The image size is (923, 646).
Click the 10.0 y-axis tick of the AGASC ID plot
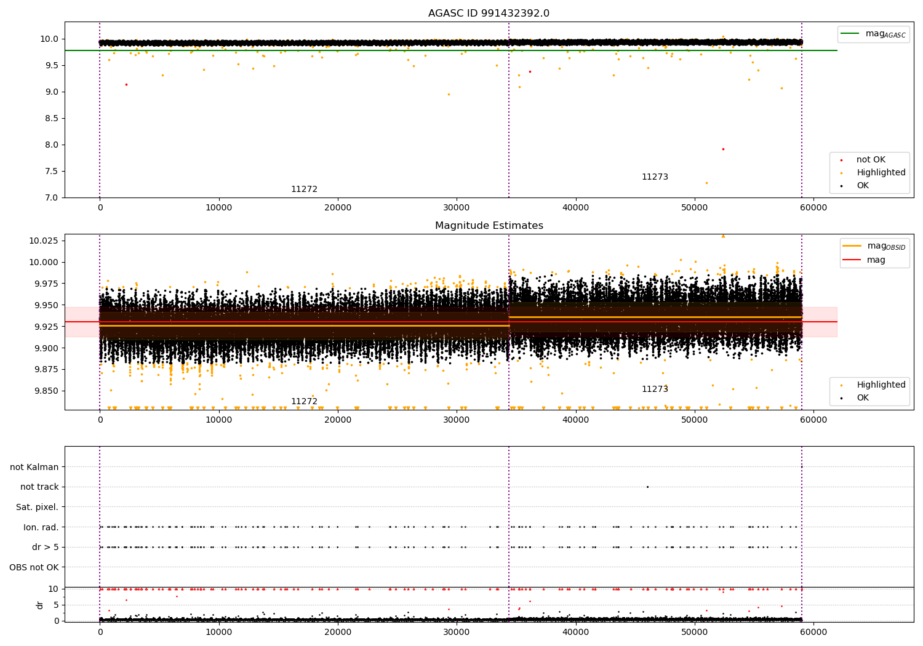(49, 39)
